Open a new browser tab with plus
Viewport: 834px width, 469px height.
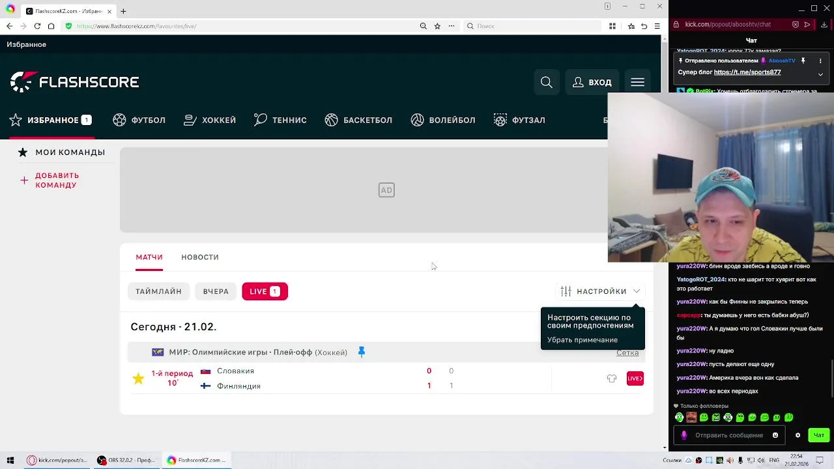click(x=123, y=11)
